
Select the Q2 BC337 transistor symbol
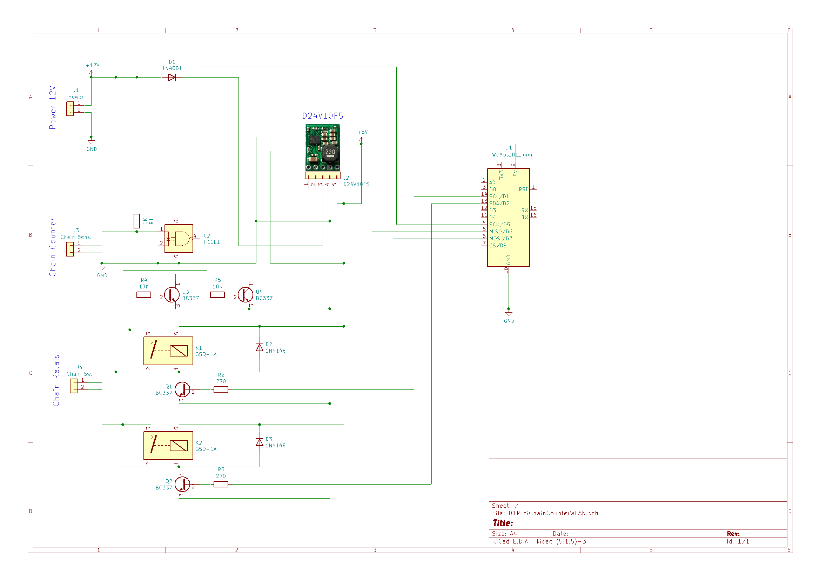tap(182, 484)
